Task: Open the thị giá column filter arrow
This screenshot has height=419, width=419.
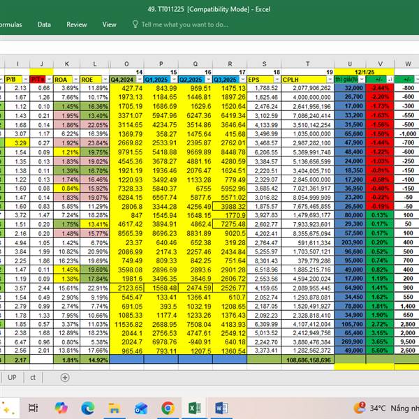Action: (x=362, y=80)
